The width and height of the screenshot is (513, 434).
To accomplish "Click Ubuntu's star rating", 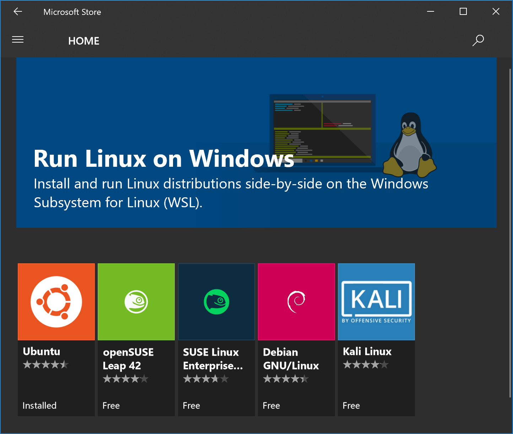I will (46, 364).
